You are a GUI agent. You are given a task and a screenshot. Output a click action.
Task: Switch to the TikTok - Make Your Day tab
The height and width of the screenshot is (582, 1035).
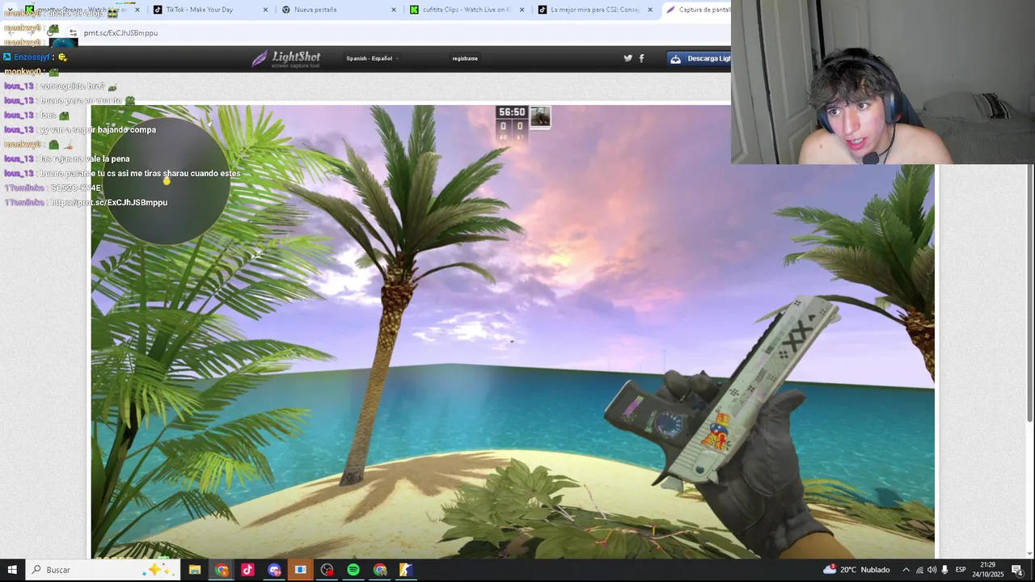(210, 10)
